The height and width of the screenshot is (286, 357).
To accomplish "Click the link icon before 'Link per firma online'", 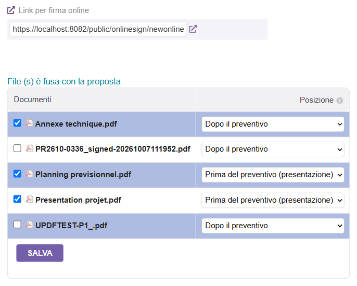I will tap(11, 10).
